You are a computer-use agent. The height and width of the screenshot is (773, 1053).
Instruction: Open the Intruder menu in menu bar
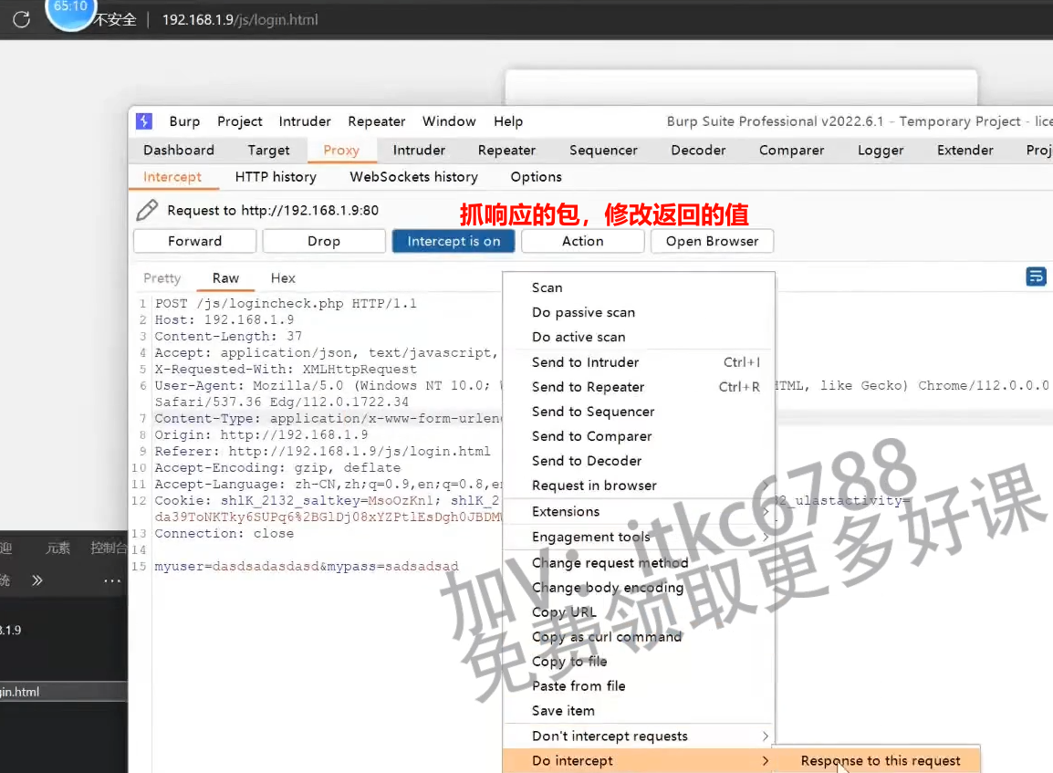[305, 121]
